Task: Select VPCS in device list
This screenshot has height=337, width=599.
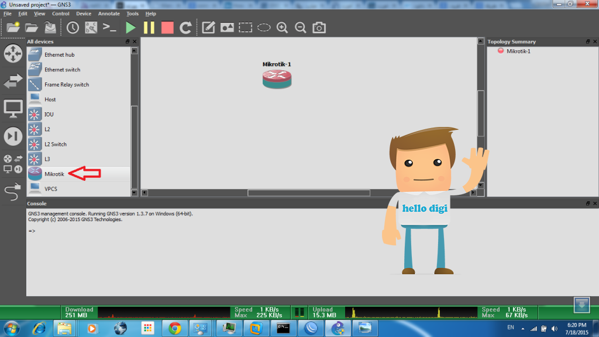Action: pyautogui.click(x=79, y=189)
